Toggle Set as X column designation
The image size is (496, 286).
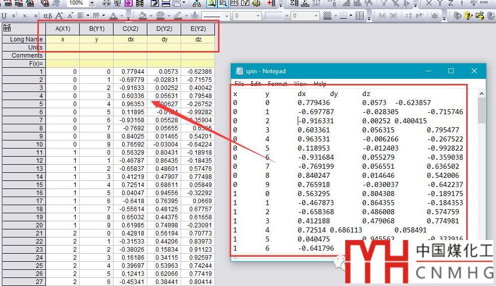point(429,3)
